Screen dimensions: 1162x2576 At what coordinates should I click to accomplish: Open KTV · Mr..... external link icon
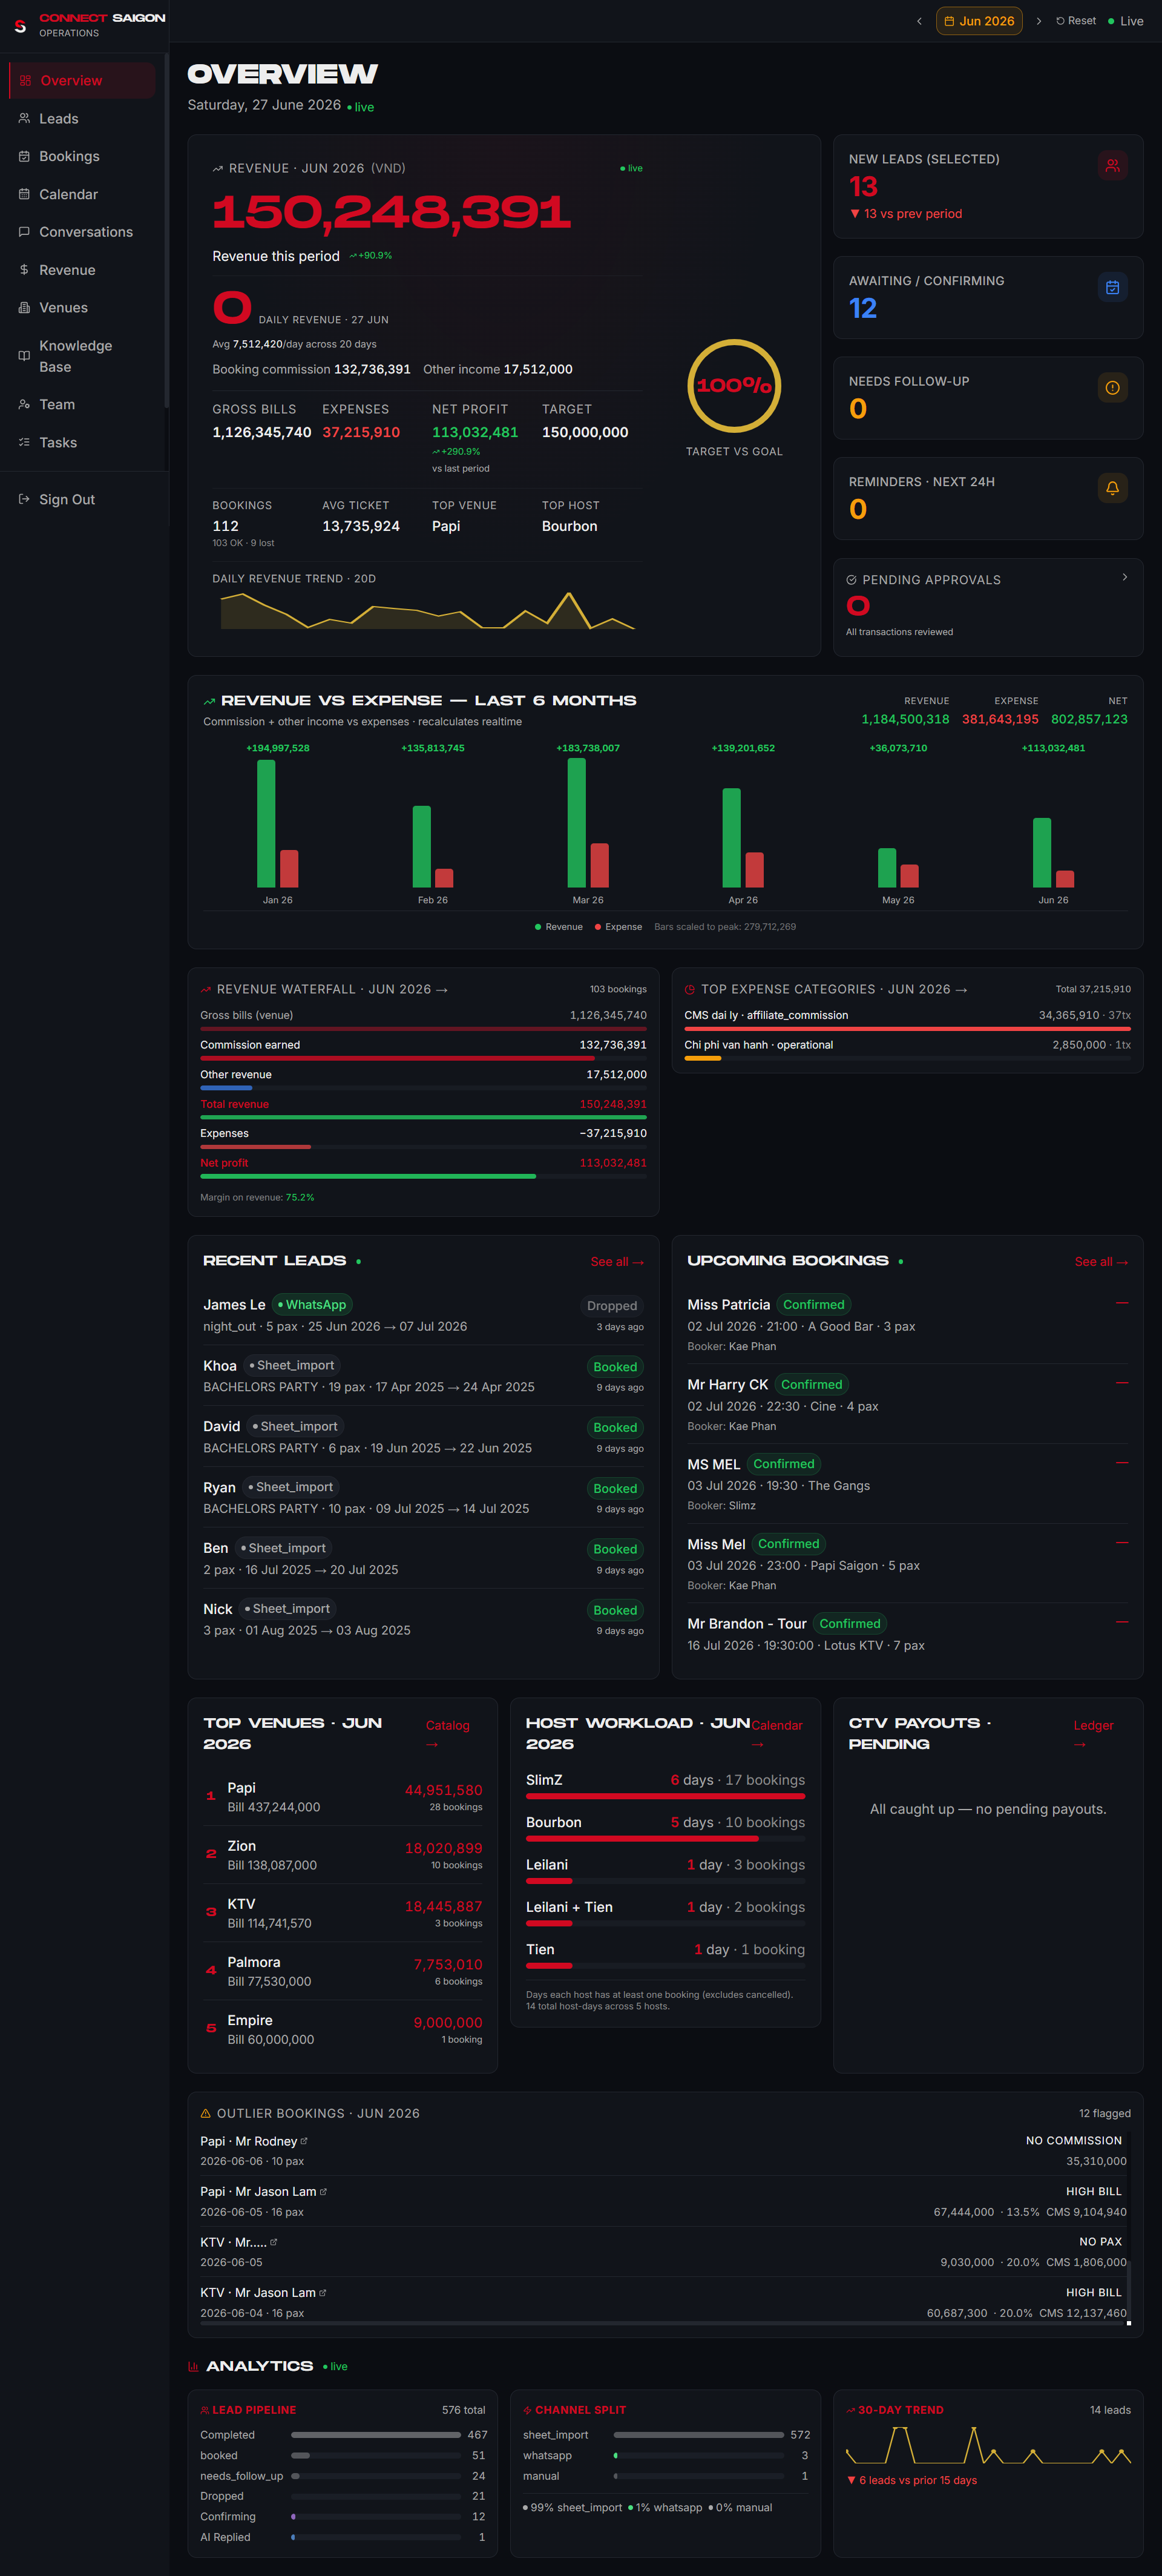274,2242
